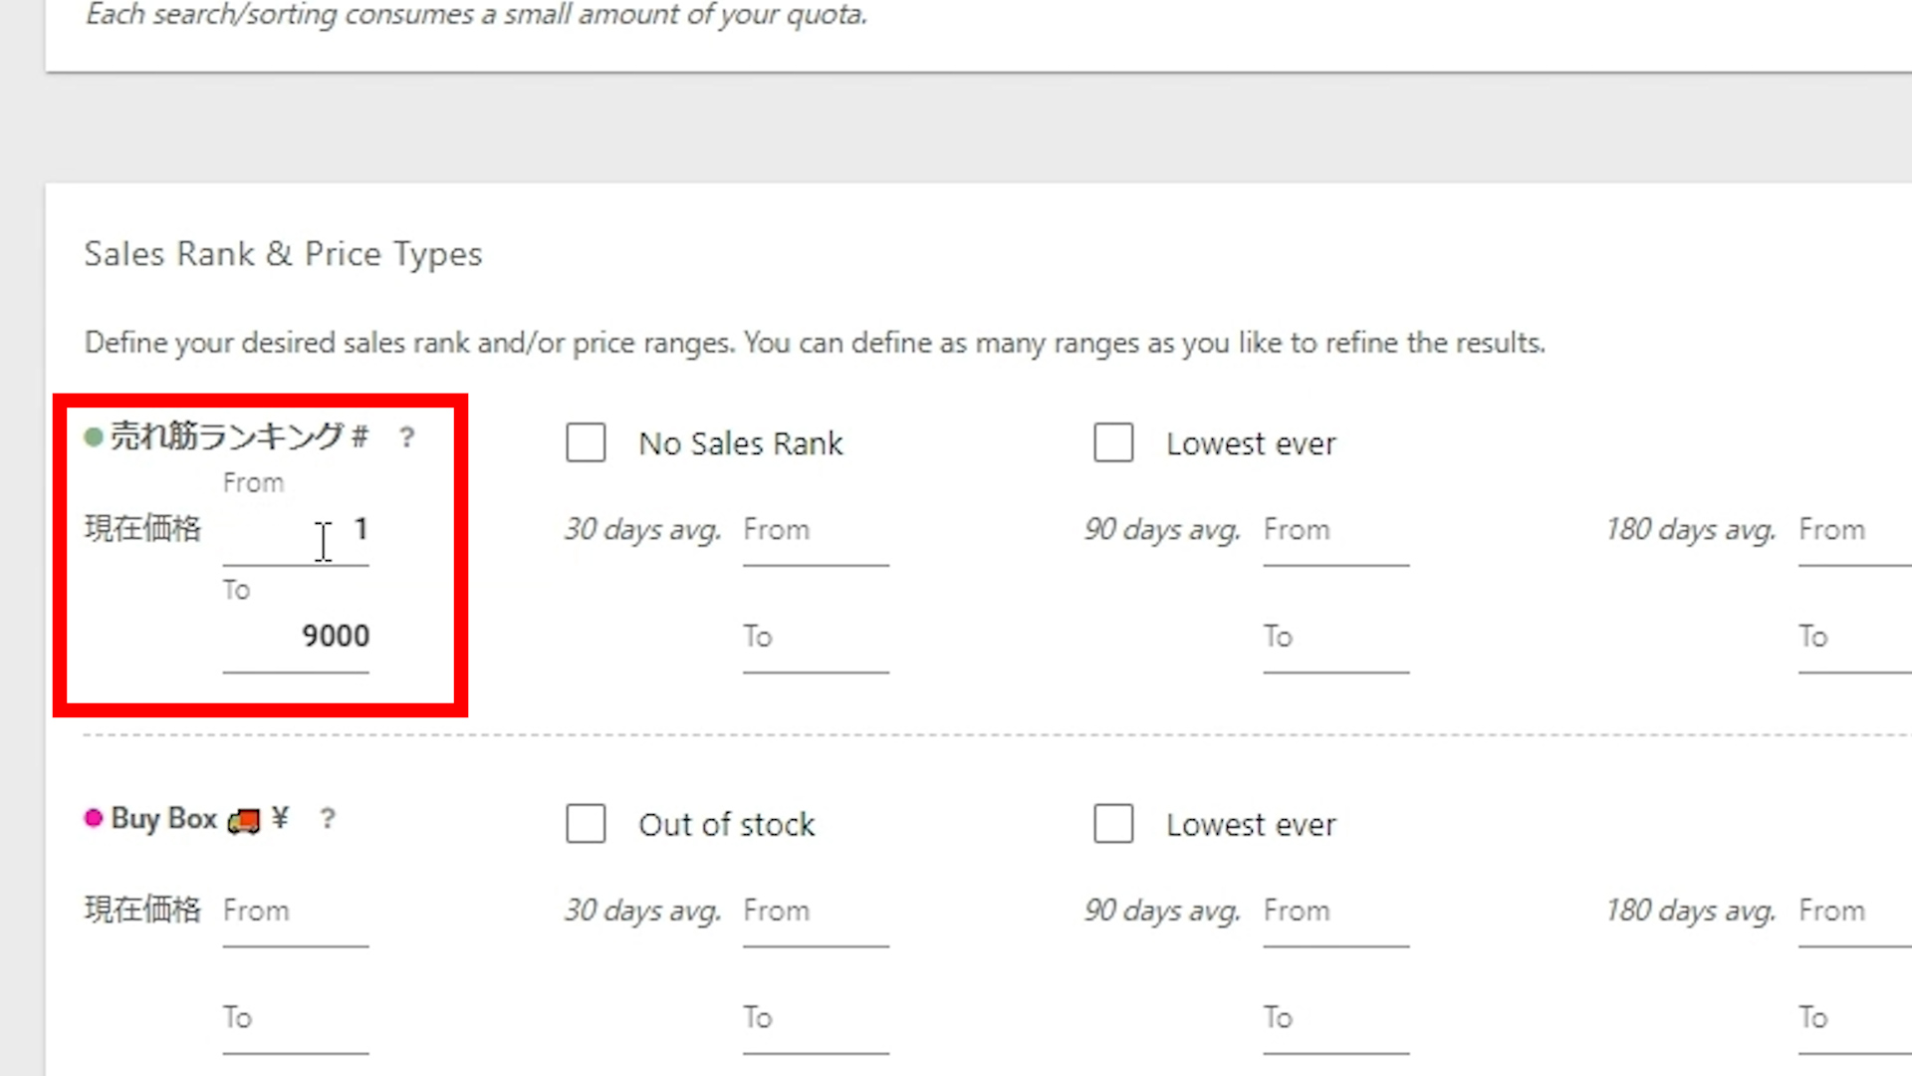This screenshot has height=1076, width=1912.
Task: Focus sales rank 30 days avg To field
Action: 816,638
